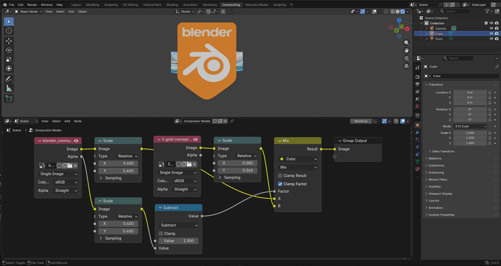This screenshot has height=266, width=501.
Task: Open the compositor Node menu
Action: 78,121
